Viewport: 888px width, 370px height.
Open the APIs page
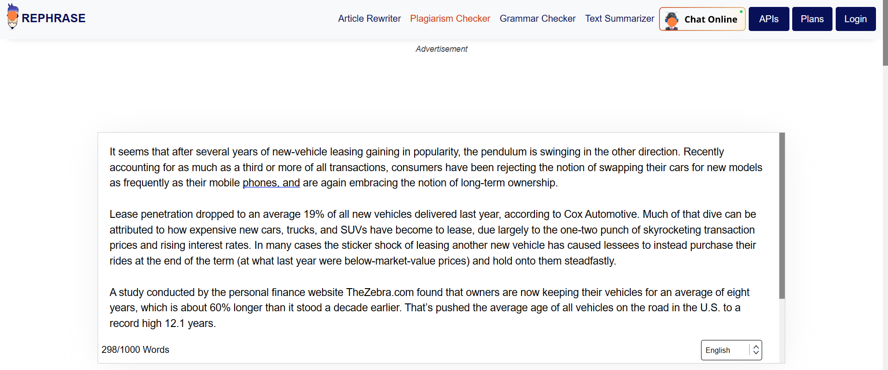pos(769,19)
